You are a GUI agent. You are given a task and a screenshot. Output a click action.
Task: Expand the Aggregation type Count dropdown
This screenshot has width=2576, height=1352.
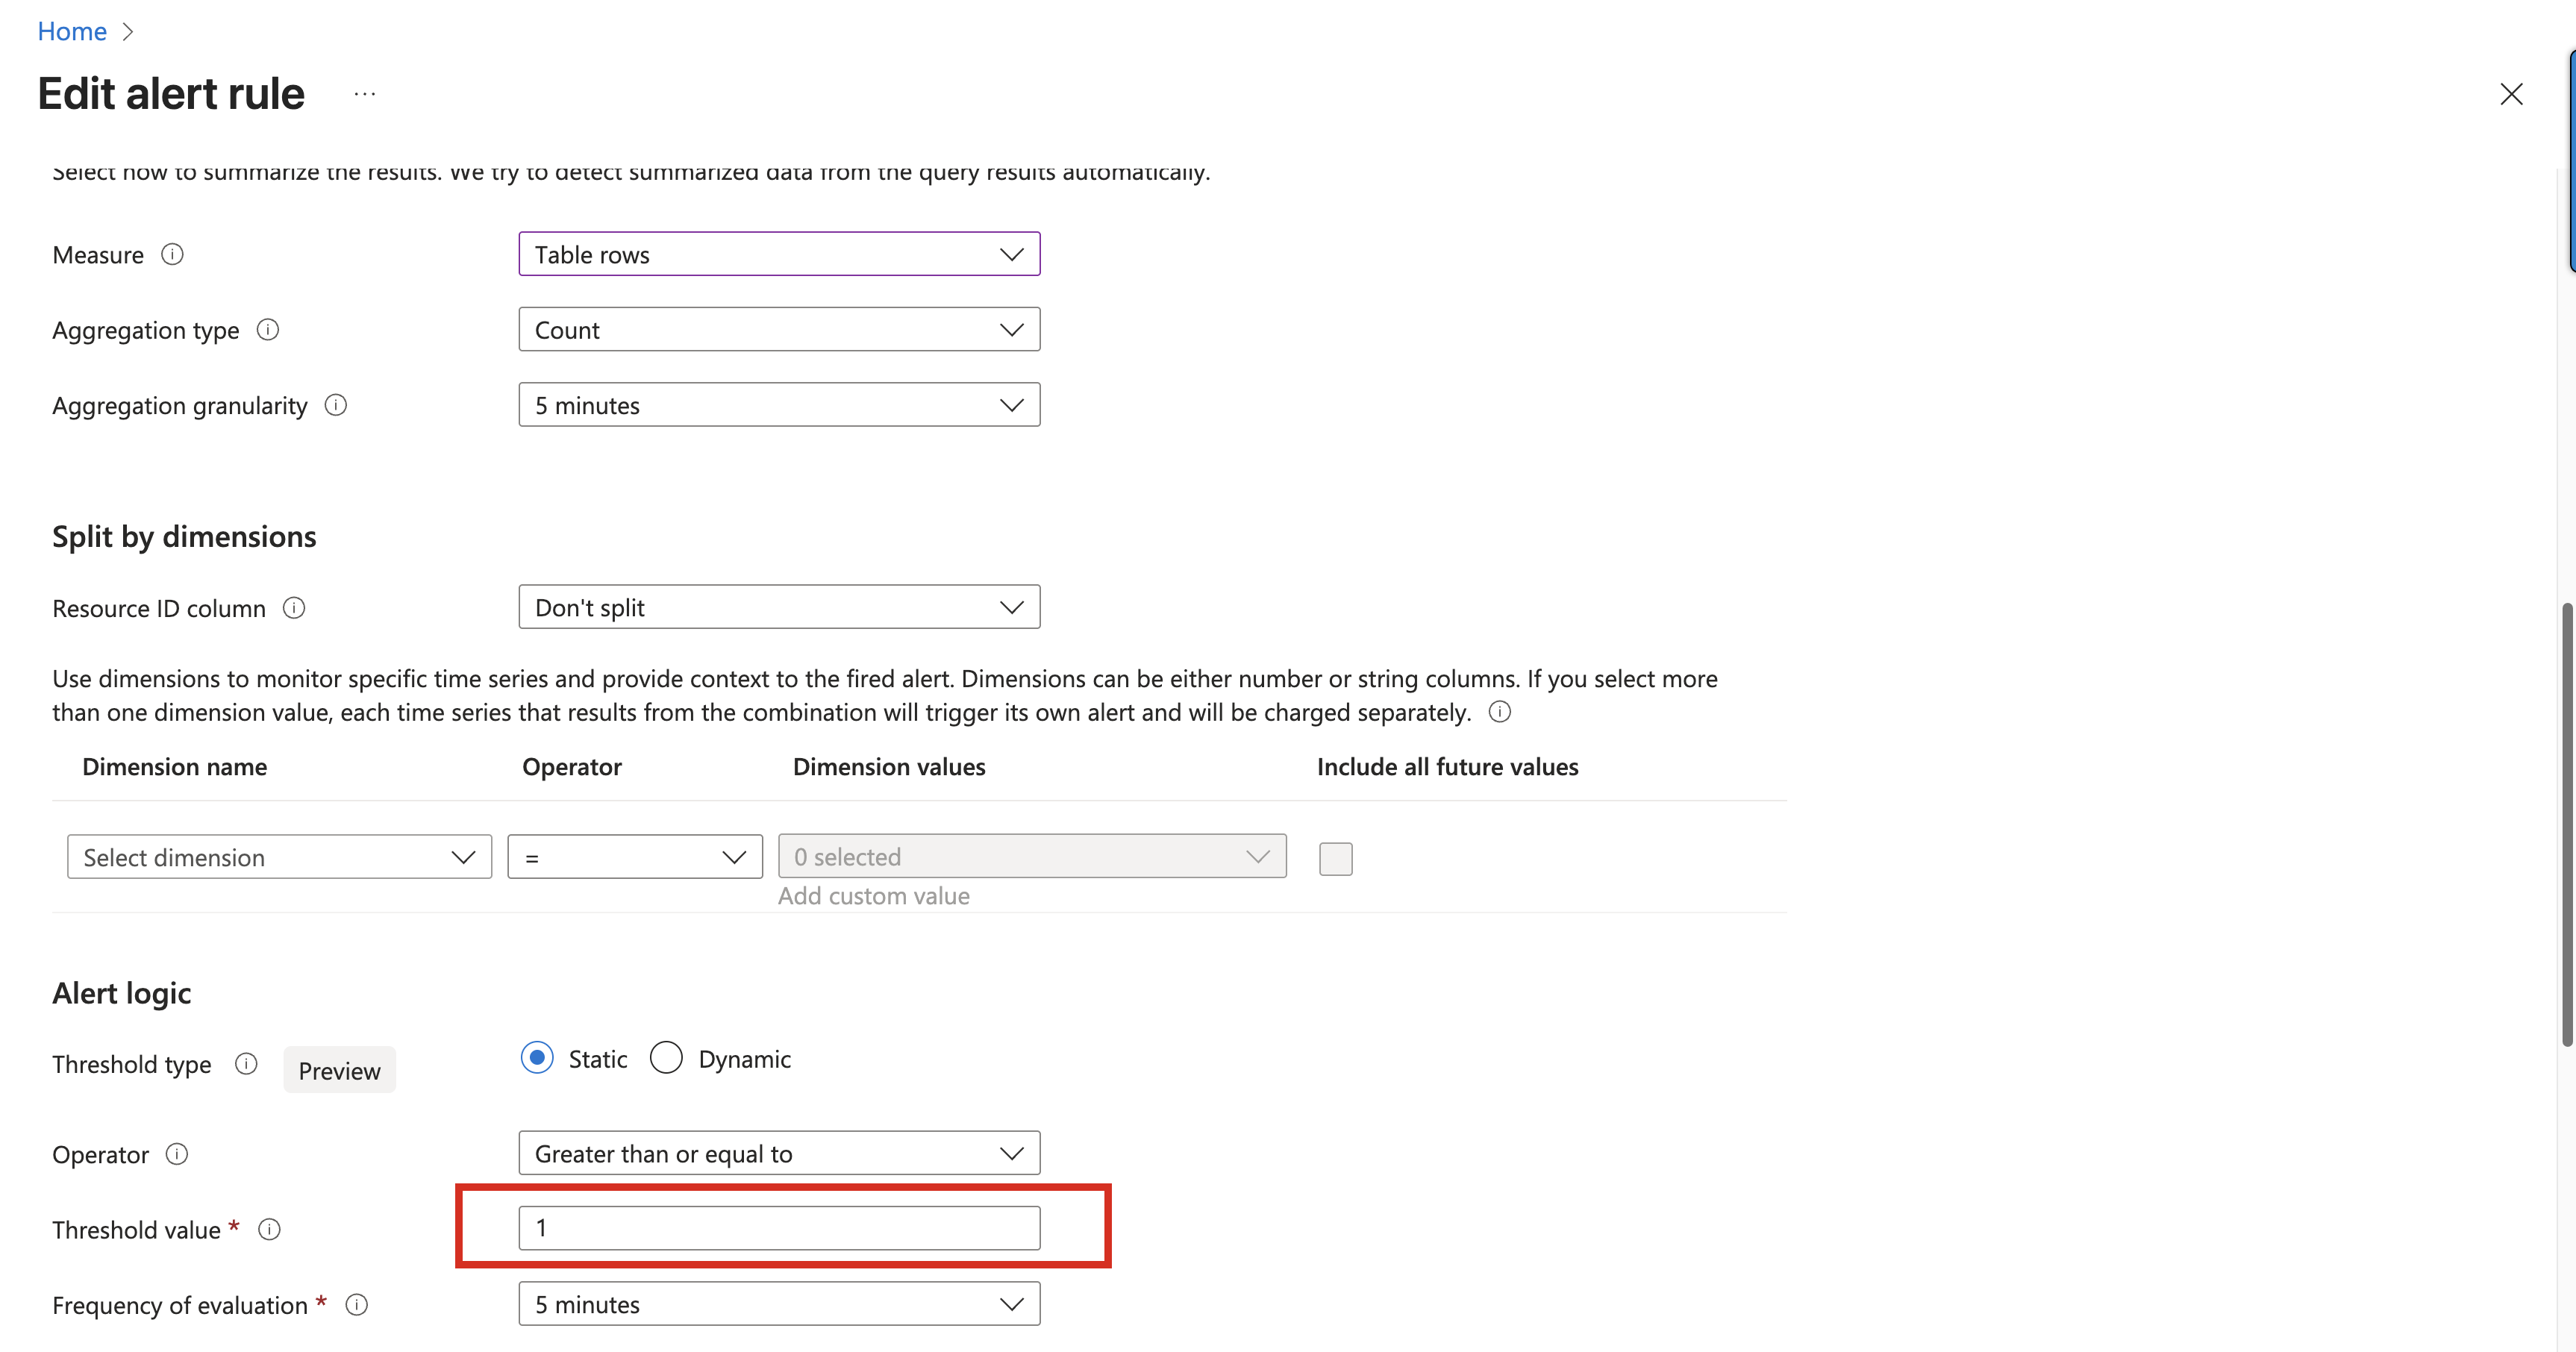click(x=779, y=329)
